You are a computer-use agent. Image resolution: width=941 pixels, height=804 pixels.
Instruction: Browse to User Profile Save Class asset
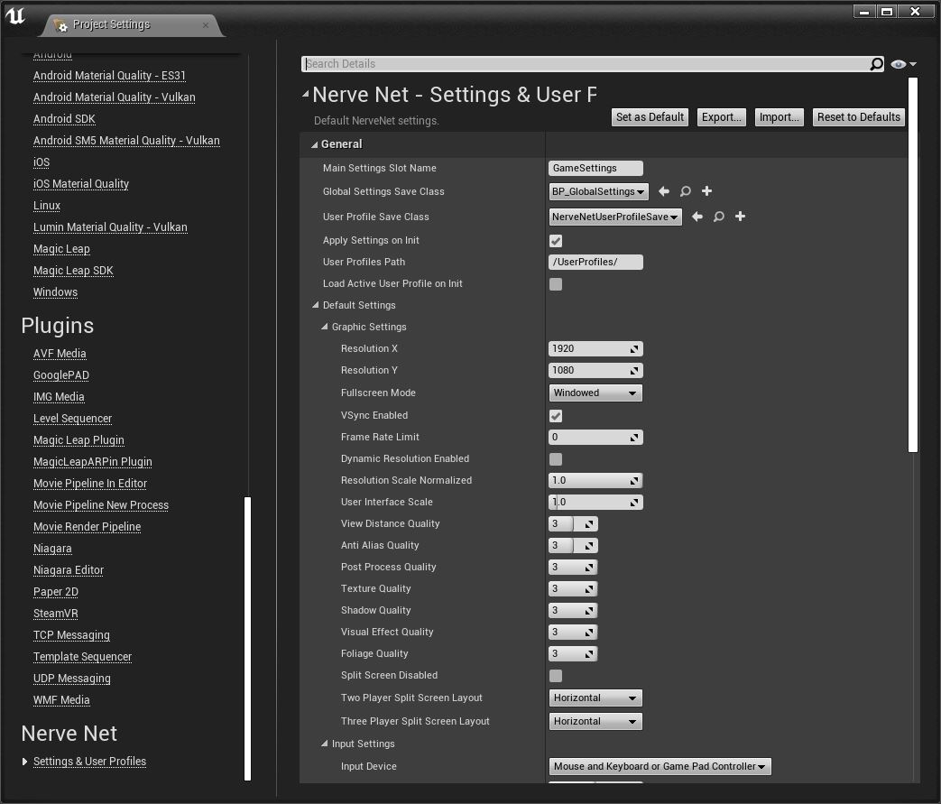719,217
